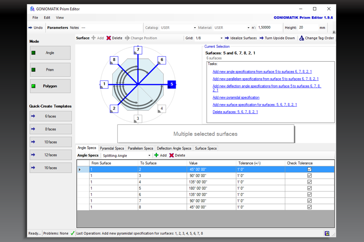Click the red X Delete surface icon
Viewport: 364px width, 242px height.
point(109,38)
